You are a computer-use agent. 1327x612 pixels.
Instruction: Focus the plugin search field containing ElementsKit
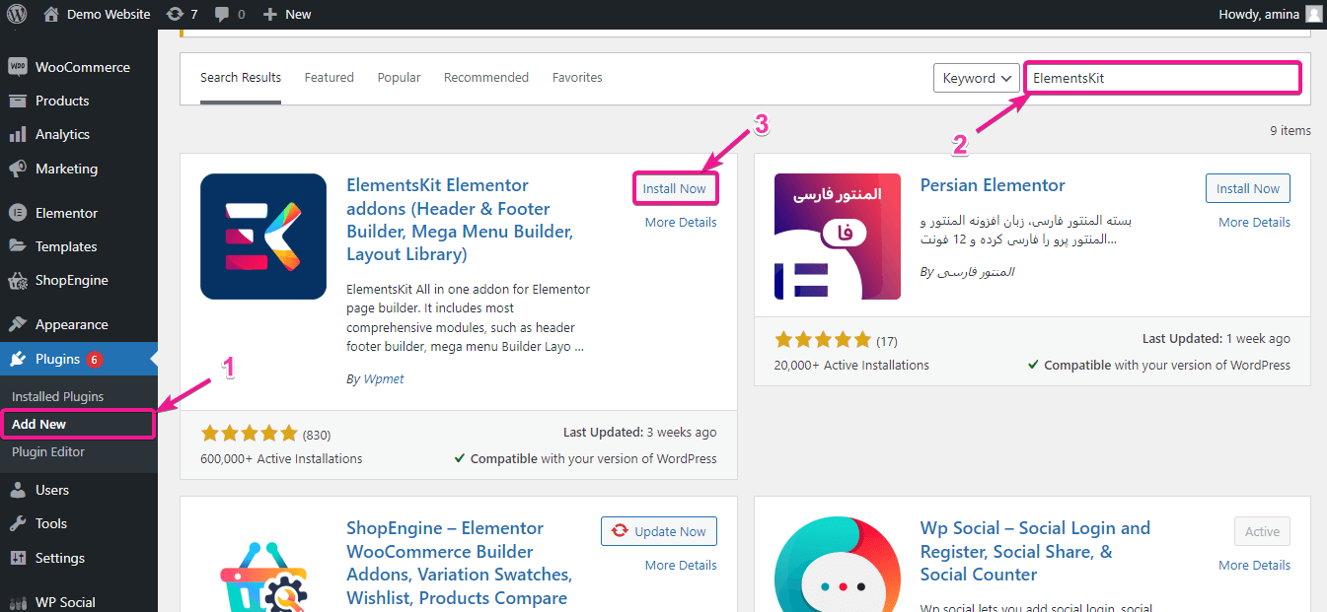tap(1163, 78)
